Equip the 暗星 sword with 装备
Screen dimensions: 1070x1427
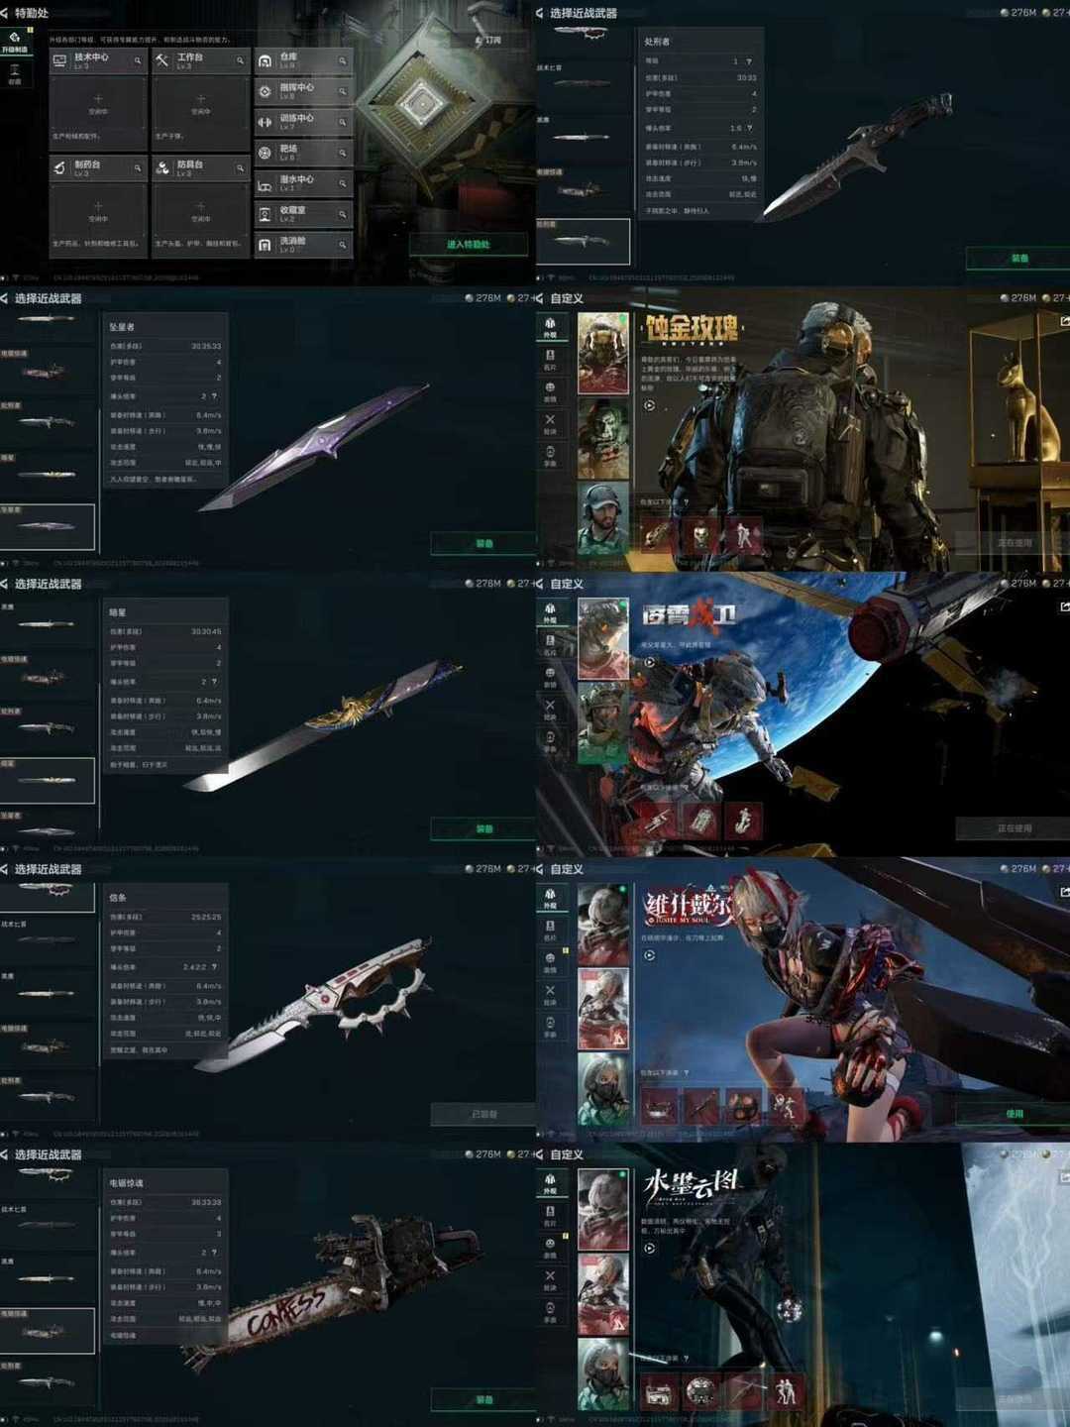click(x=483, y=828)
